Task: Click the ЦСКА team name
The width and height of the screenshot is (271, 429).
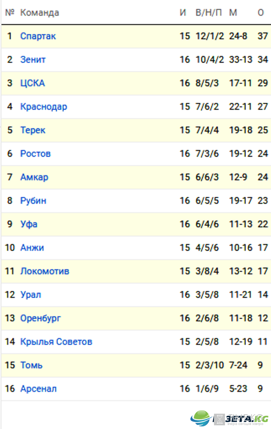Action: pyautogui.click(x=32, y=83)
